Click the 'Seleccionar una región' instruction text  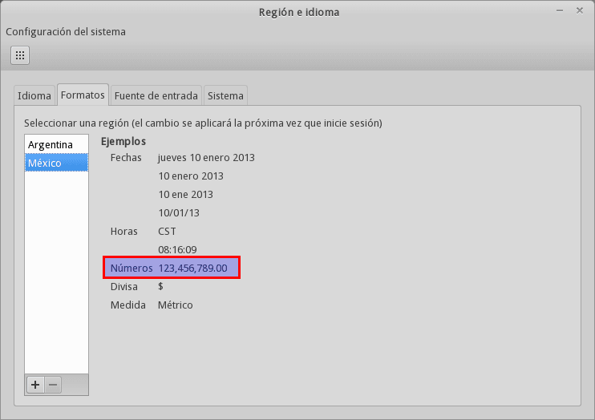[203, 123]
